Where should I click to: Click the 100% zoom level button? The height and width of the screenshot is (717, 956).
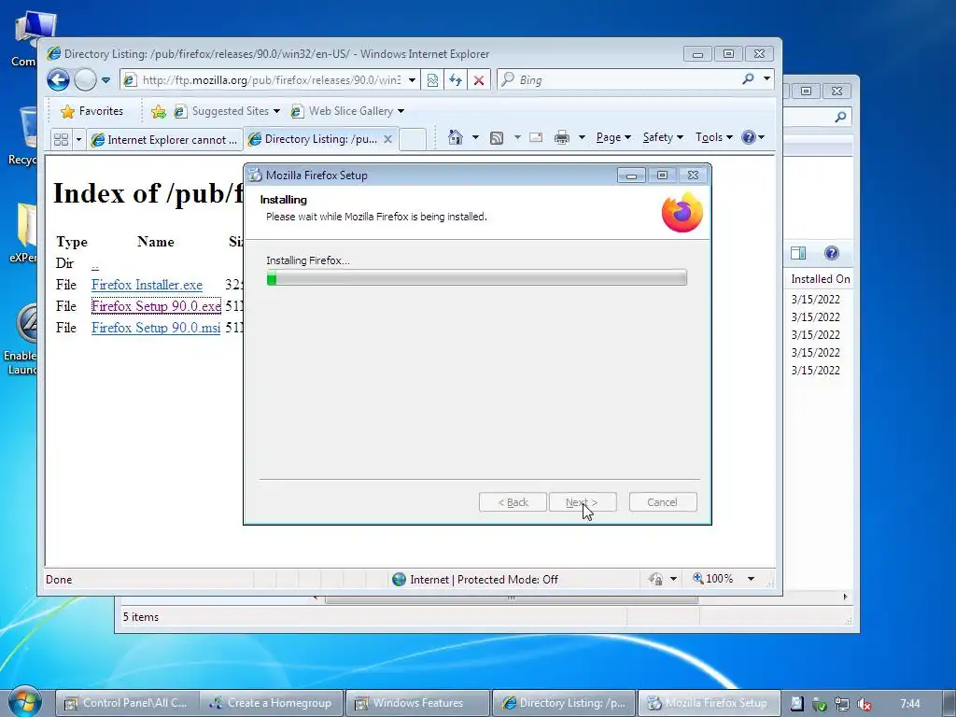coord(713,579)
